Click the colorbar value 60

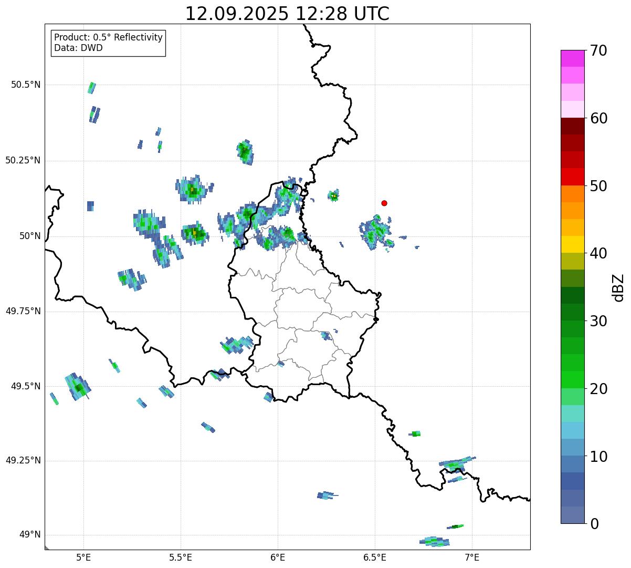click(598, 118)
